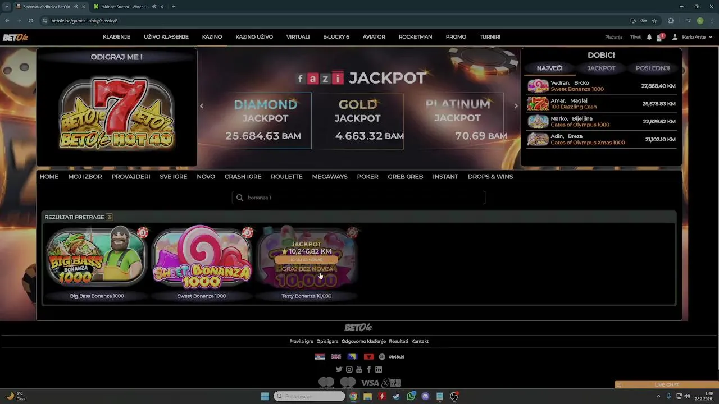Go to the VIRTUALI section
The image size is (719, 404).
[x=298, y=37]
